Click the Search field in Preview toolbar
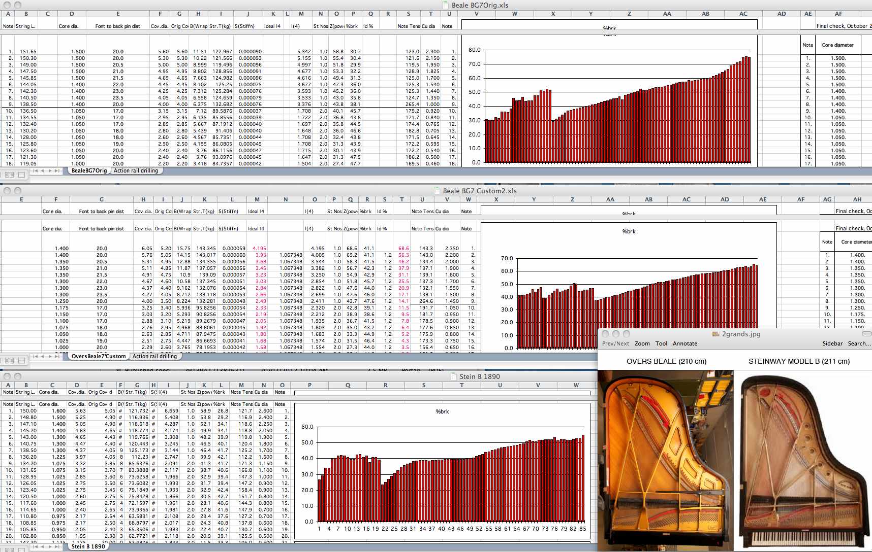 (859, 343)
